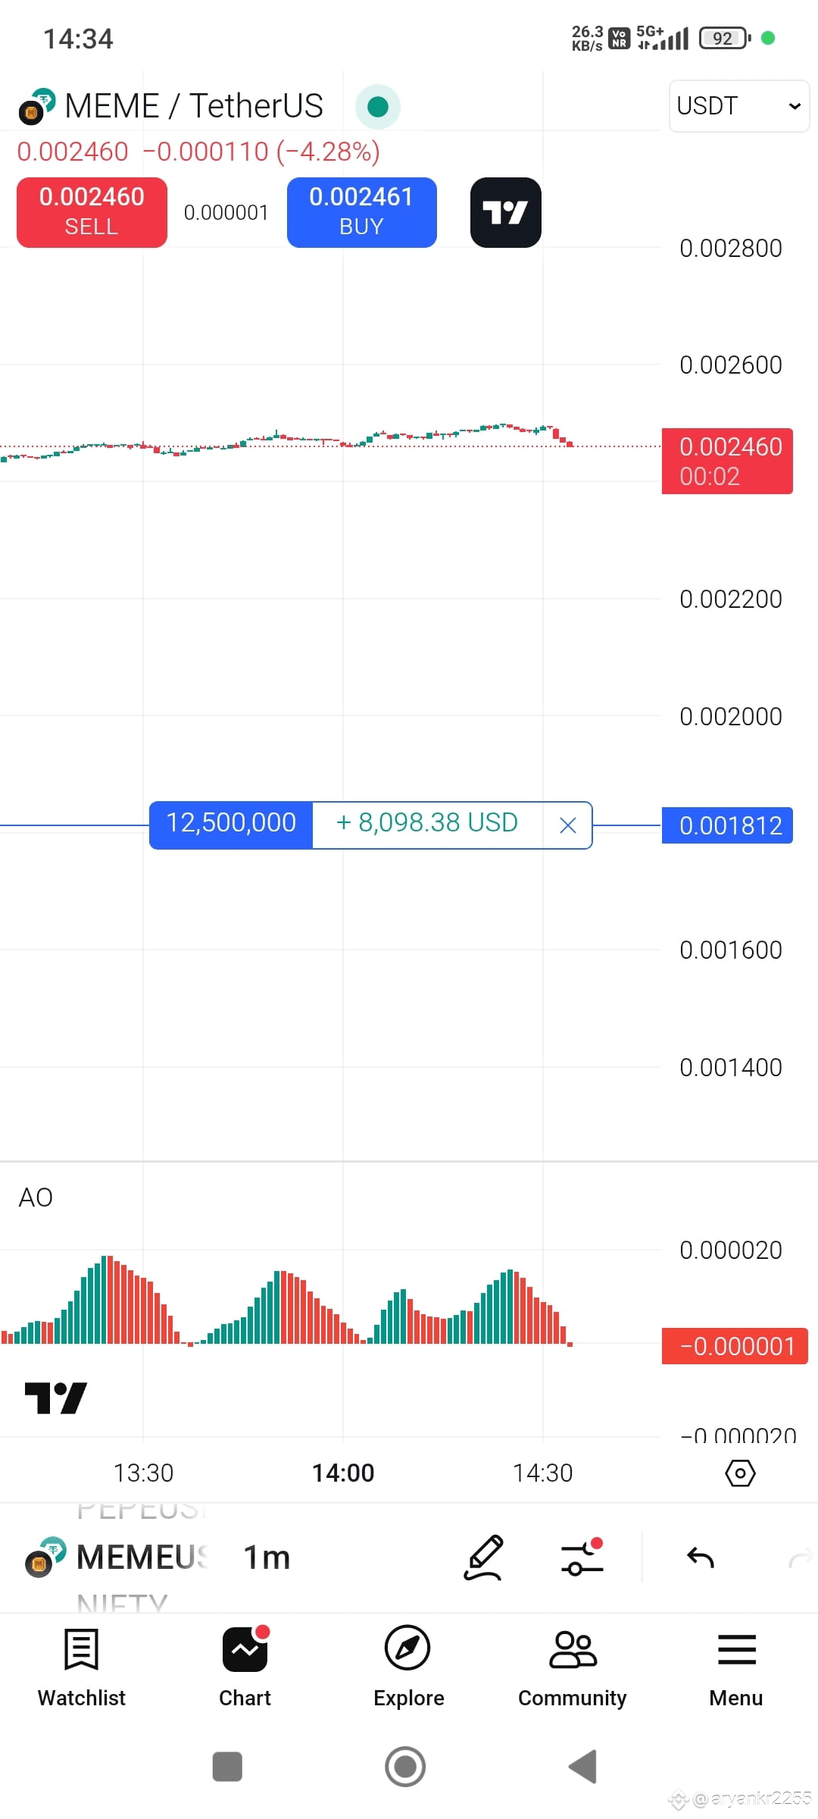Tap the green market status indicator
This screenshot has width=818, height=1819.
378,107
